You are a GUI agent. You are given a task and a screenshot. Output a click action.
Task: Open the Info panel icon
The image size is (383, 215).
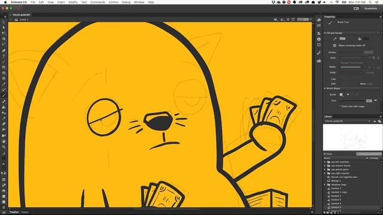point(319,39)
